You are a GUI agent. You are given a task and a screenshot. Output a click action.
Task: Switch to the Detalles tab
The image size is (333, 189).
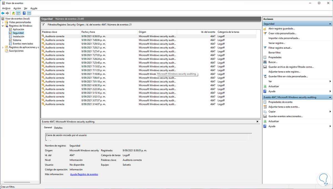(58, 128)
